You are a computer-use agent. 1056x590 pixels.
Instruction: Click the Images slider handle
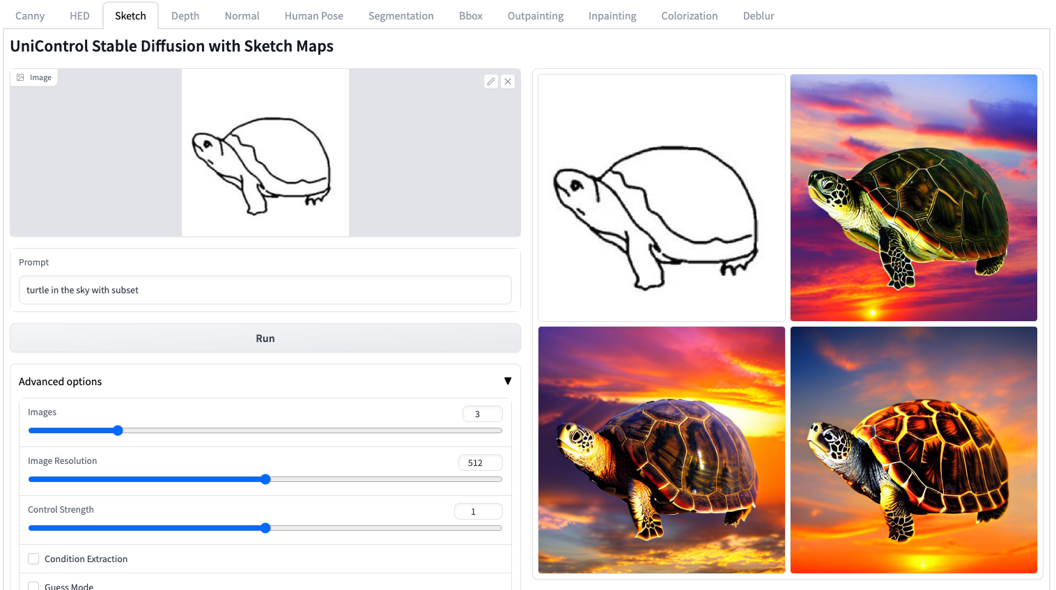coord(118,430)
